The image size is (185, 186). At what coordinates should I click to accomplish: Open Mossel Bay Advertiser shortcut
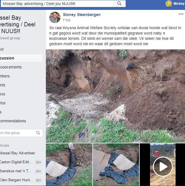click(17, 153)
